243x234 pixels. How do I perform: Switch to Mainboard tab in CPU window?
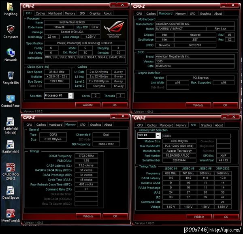[55, 13]
